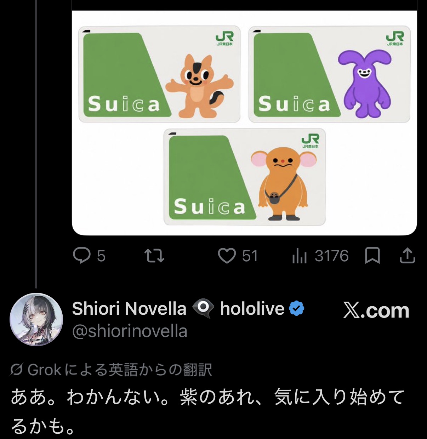This screenshot has height=439, width=427.
Task: Click the Grok translation slash icon
Action: tap(17, 370)
